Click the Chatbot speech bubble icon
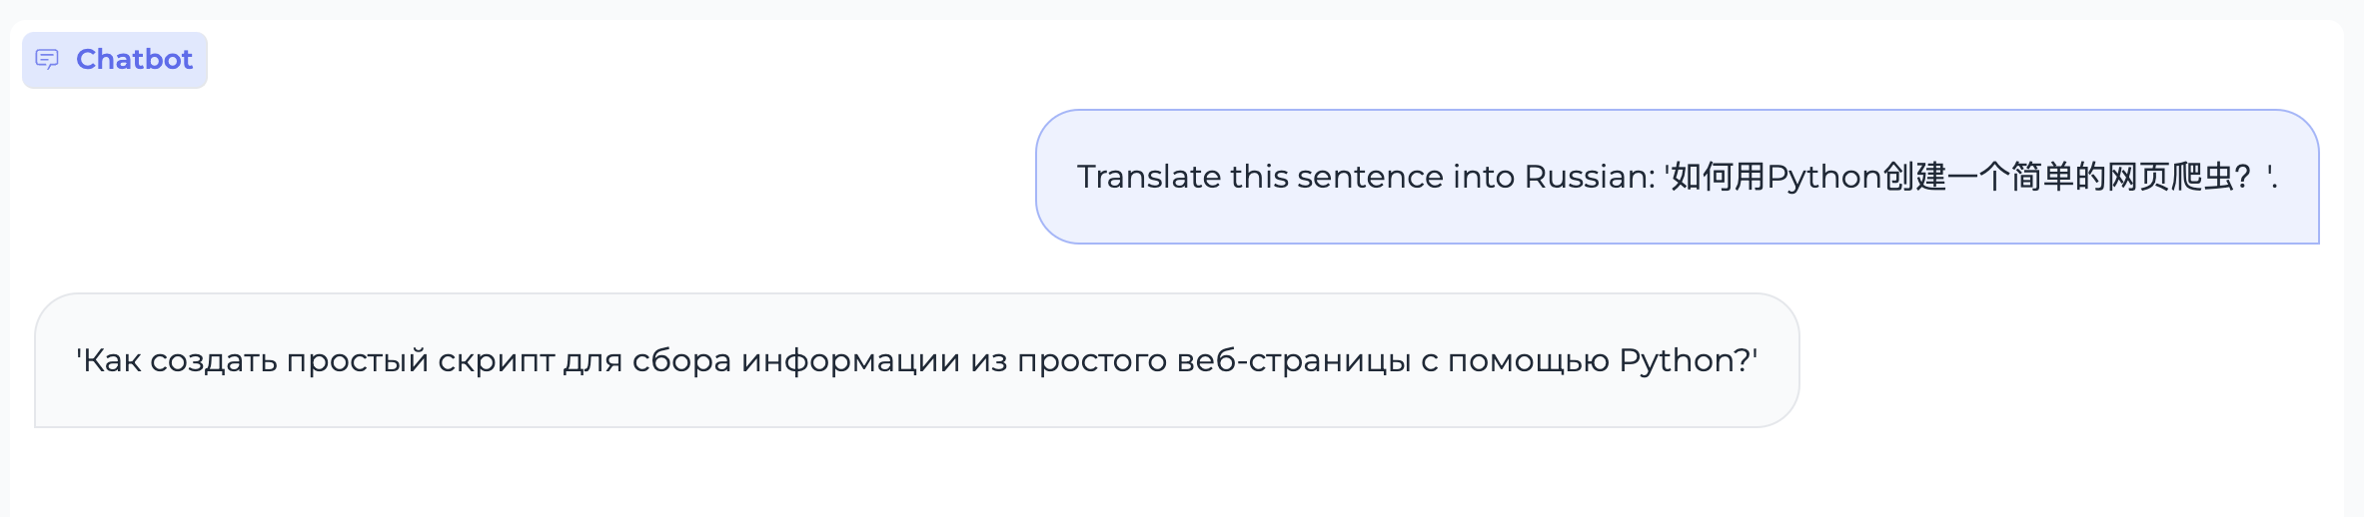This screenshot has width=2364, height=517. [x=47, y=60]
